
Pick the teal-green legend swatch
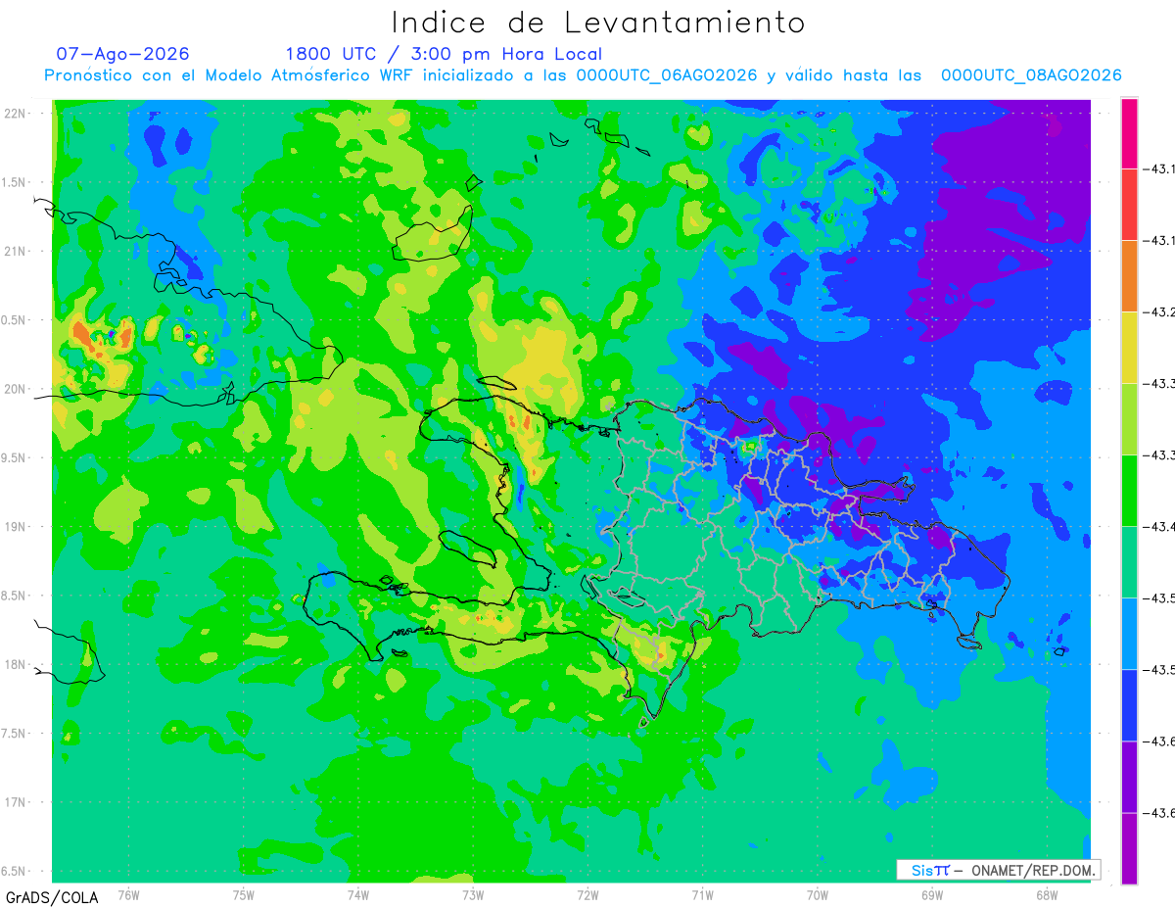pyautogui.click(x=1129, y=562)
